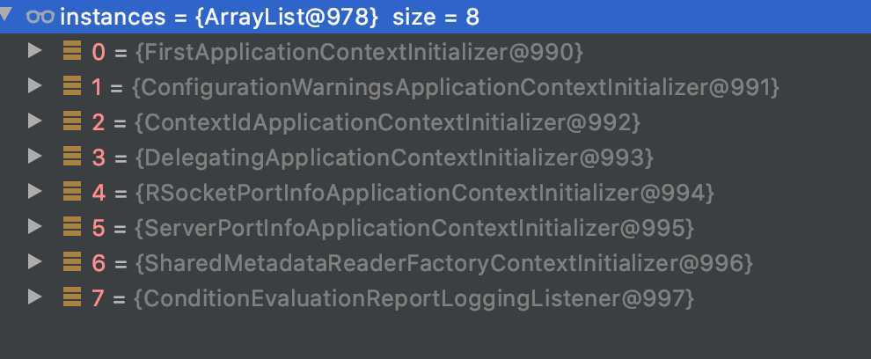Collapse the instances ArrayList node

[5, 15]
